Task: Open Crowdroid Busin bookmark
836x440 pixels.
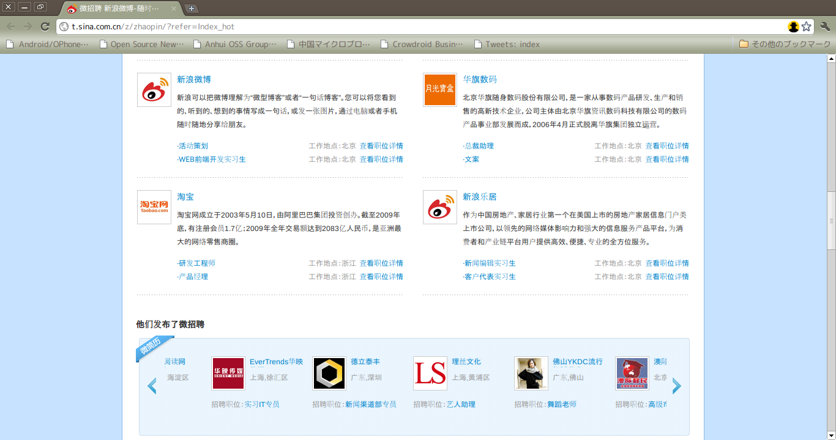Action: (422, 44)
